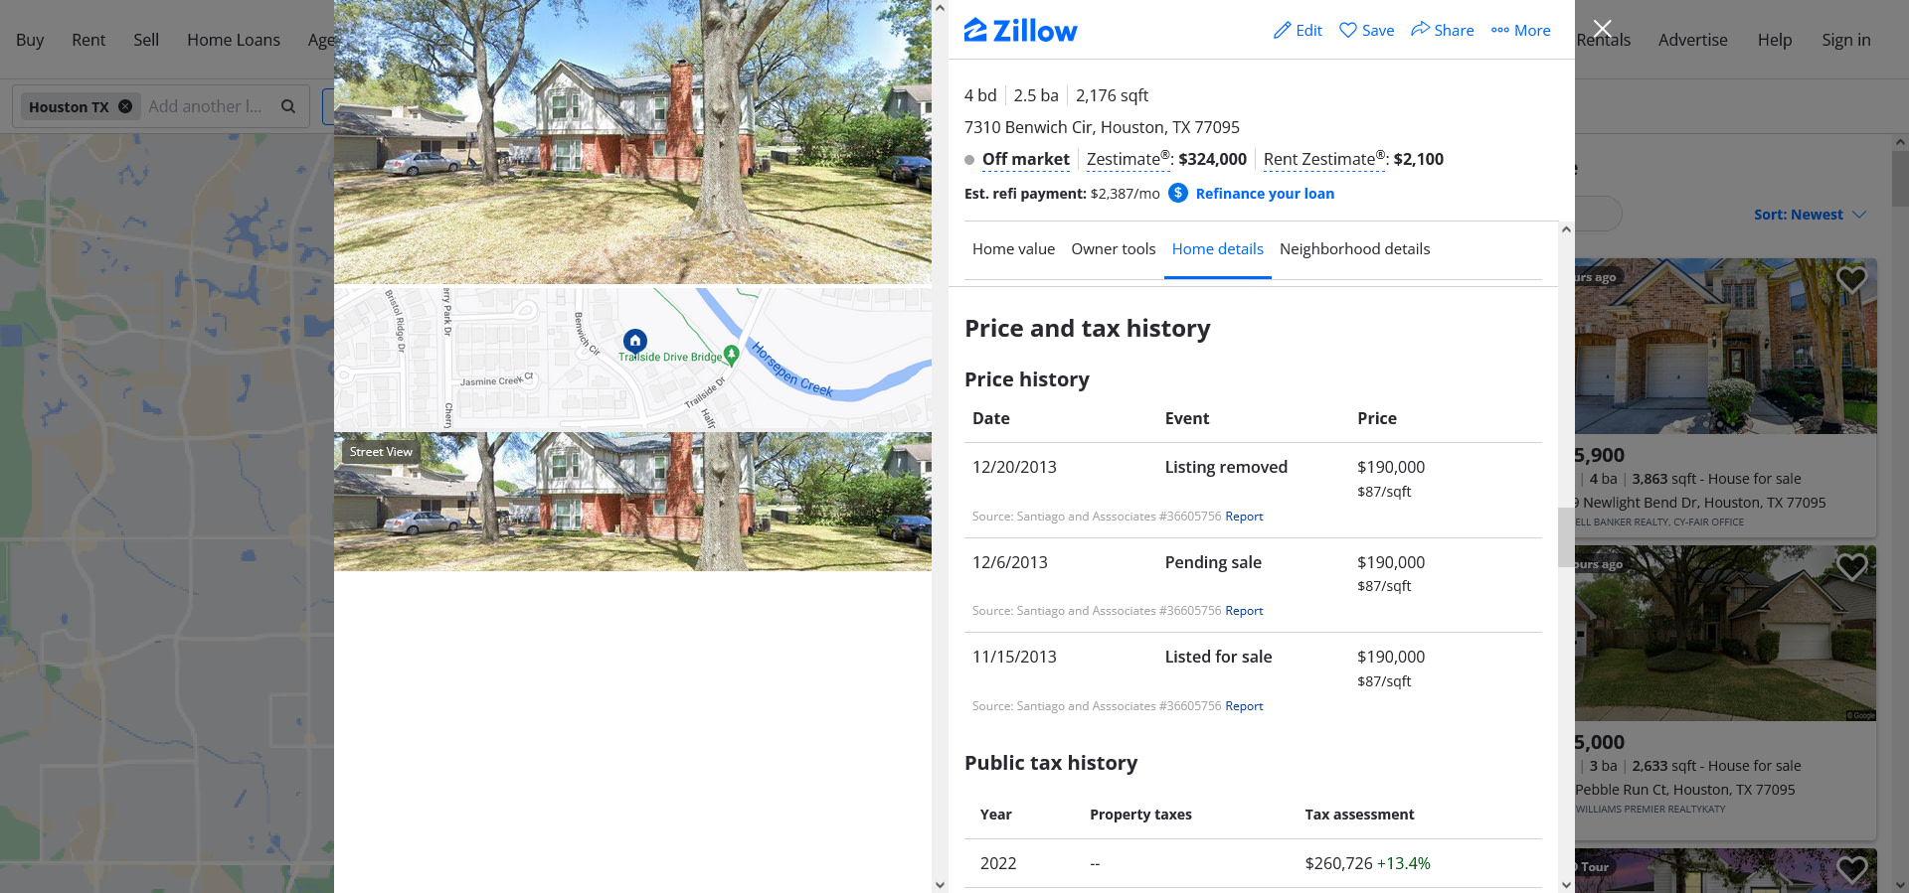Image resolution: width=1909 pixels, height=893 pixels.
Task: Click details panel scrollbar up arrow
Action: click(1566, 229)
